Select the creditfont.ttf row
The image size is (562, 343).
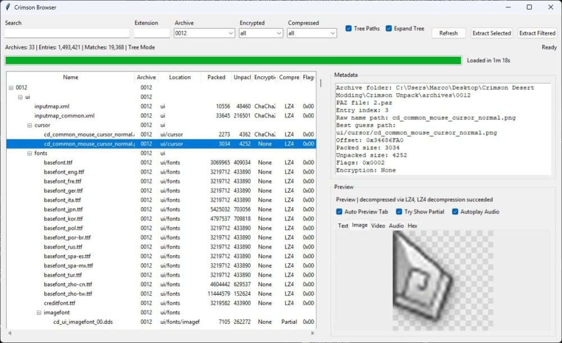(161, 303)
